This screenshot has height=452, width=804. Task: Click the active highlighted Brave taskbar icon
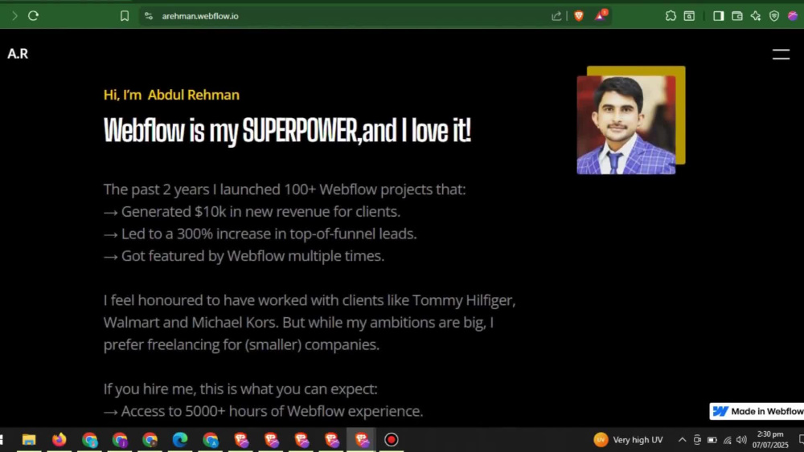pos(362,440)
